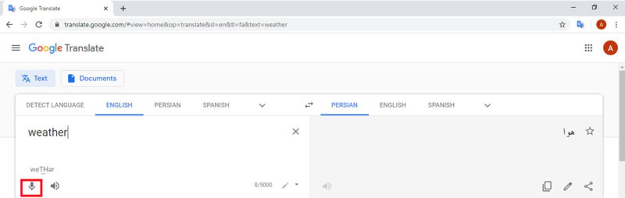
Task: Expand more source languages list
Action: coord(262,105)
